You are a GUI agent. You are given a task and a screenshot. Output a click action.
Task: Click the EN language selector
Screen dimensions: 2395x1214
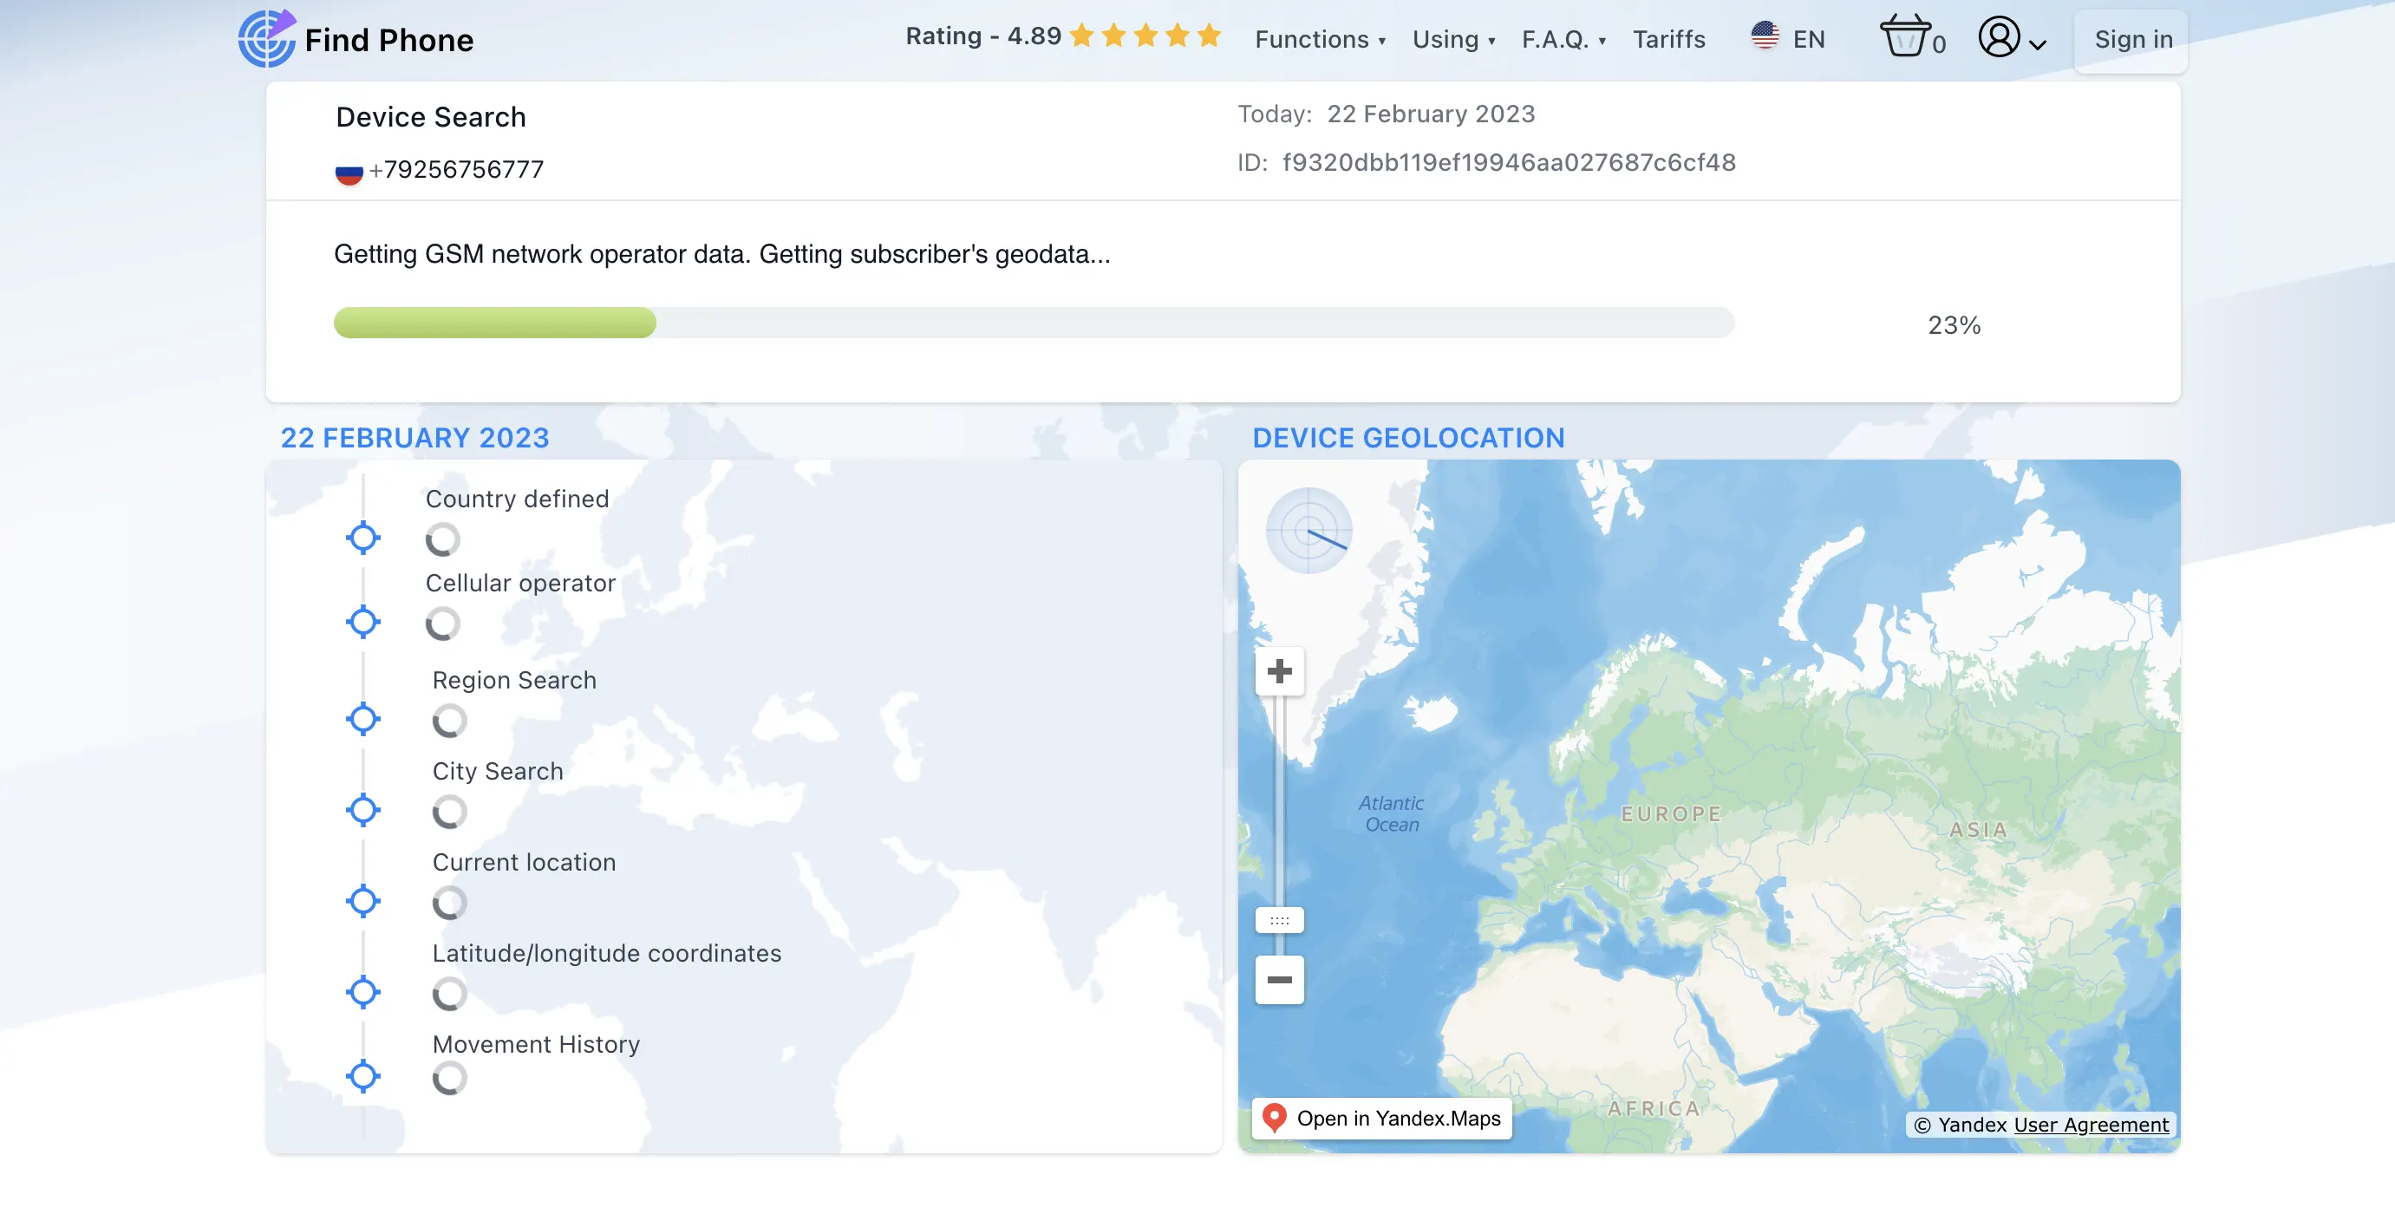pyautogui.click(x=1788, y=39)
